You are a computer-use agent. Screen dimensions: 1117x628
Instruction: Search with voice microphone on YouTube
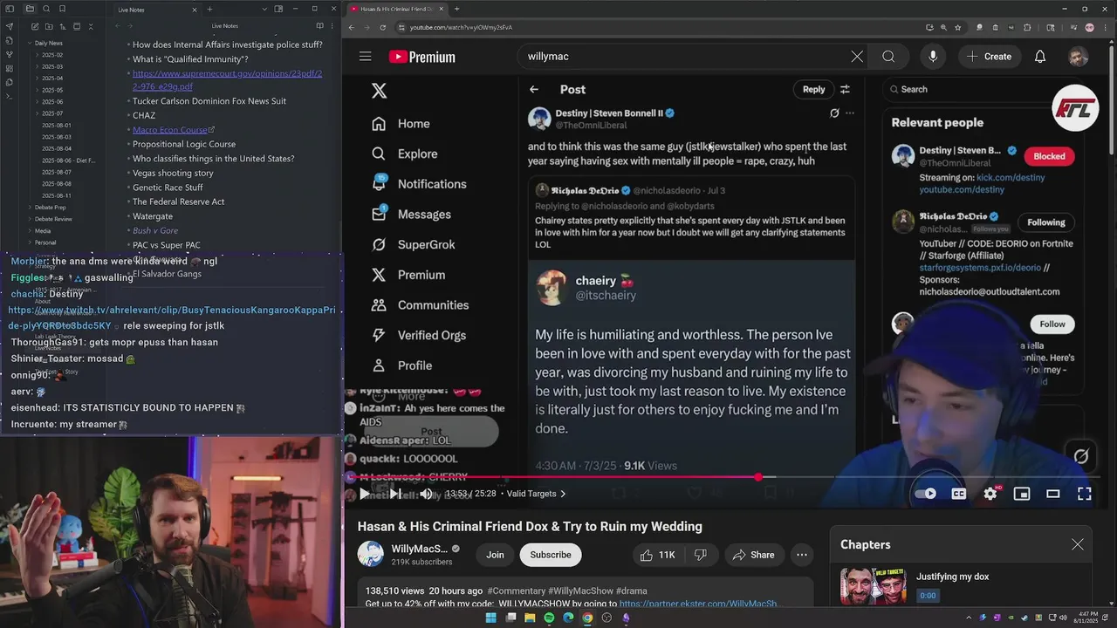[933, 57]
